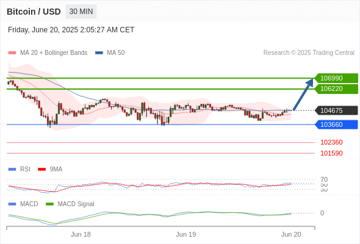Viewport: 360px width, 244px height.
Task: Click the 103660 pivot price tag
Action: coord(336,124)
